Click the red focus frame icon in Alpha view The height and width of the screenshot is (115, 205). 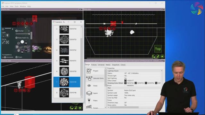click(14, 23)
